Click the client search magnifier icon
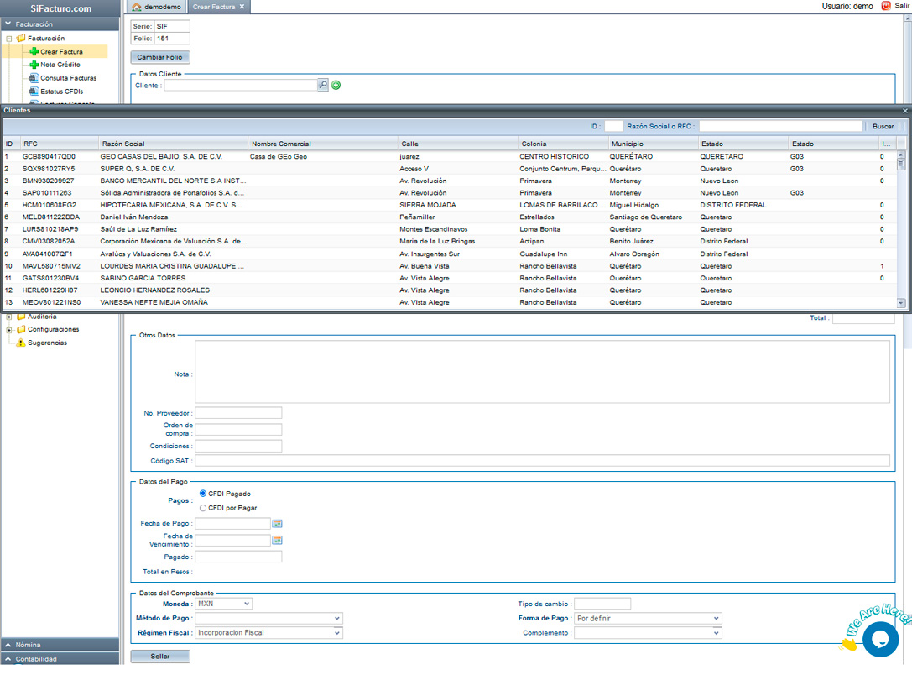The width and height of the screenshot is (912, 675). click(323, 85)
